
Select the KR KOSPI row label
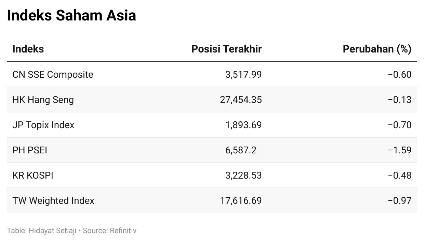pos(33,176)
